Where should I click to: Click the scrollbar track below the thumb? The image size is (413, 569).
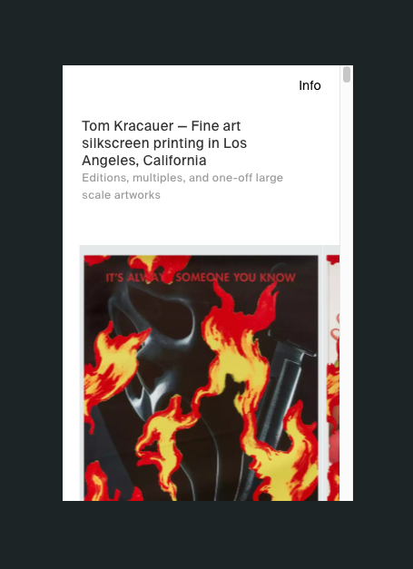347,290
